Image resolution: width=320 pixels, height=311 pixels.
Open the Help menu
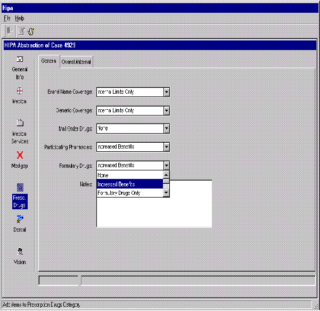pyautogui.click(x=20, y=18)
